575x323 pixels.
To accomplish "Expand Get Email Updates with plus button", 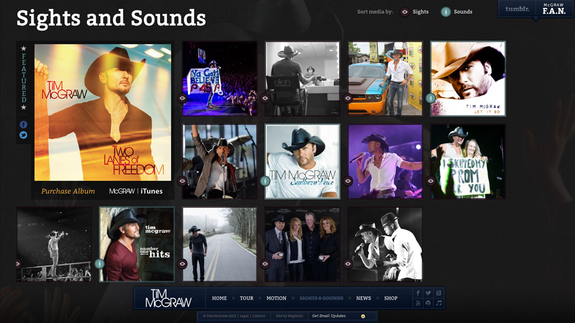I will point(363,316).
